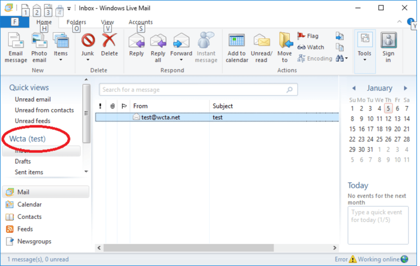
Task: Open the Accounts ribbon tab
Action: (140, 22)
